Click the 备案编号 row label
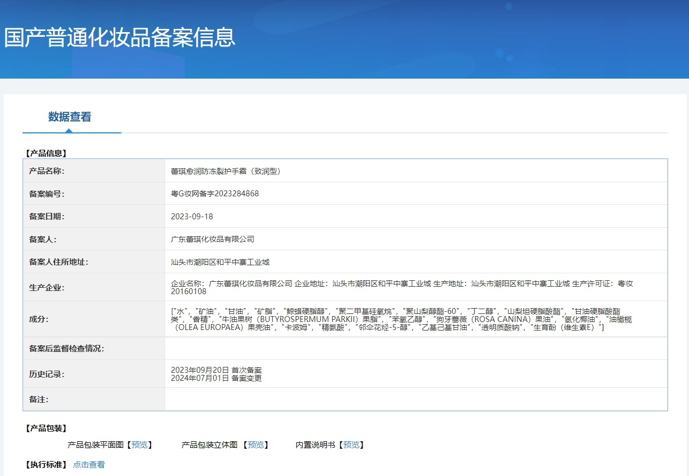Screen dimensions: 689x476 pos(47,194)
